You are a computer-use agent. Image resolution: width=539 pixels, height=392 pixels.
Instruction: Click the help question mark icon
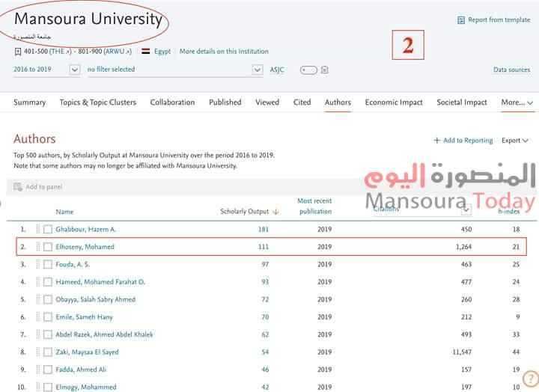point(529,379)
